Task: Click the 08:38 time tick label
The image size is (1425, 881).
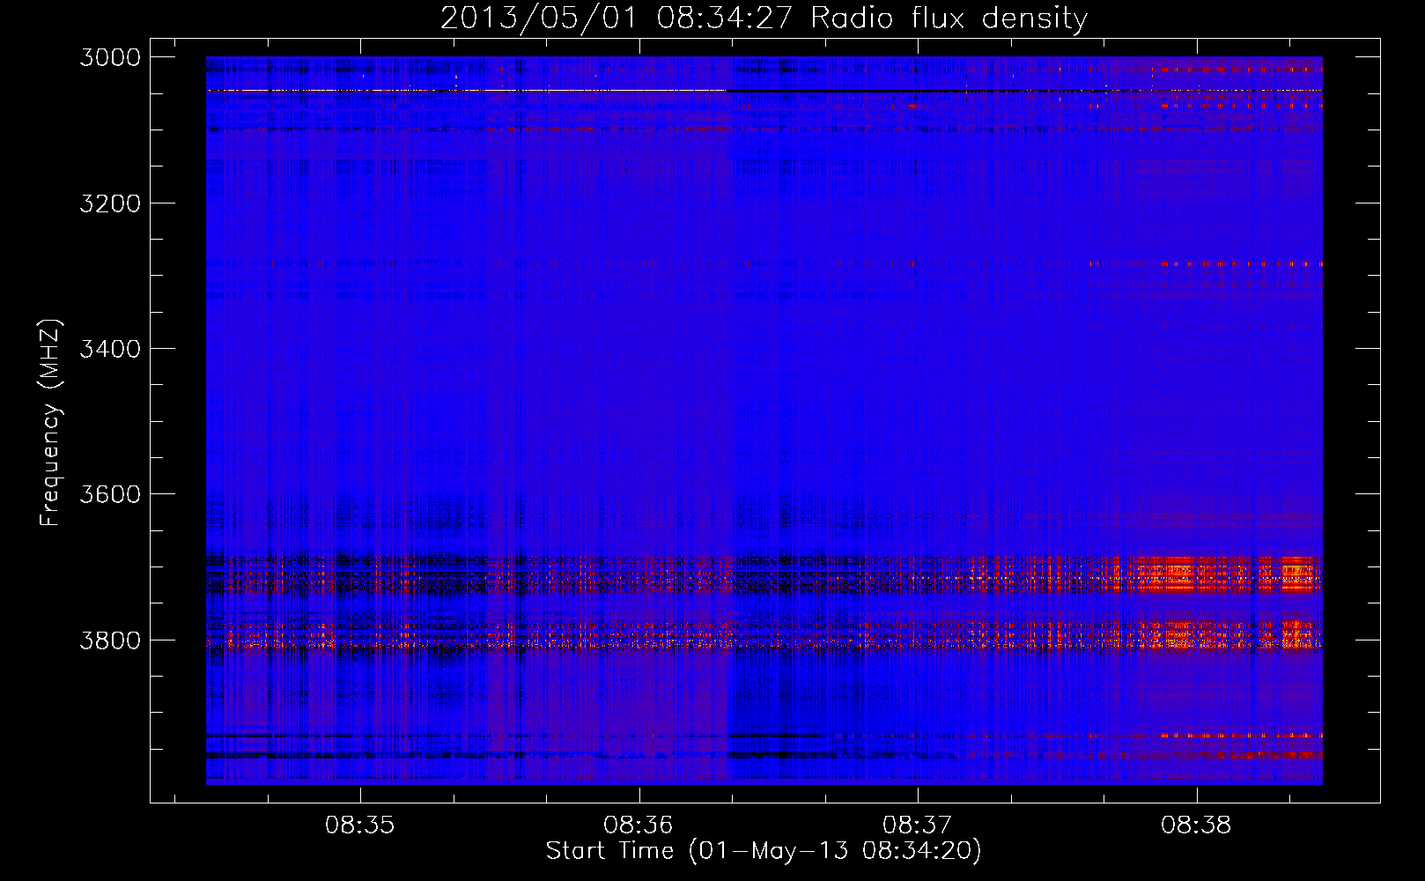Action: [x=1195, y=825]
